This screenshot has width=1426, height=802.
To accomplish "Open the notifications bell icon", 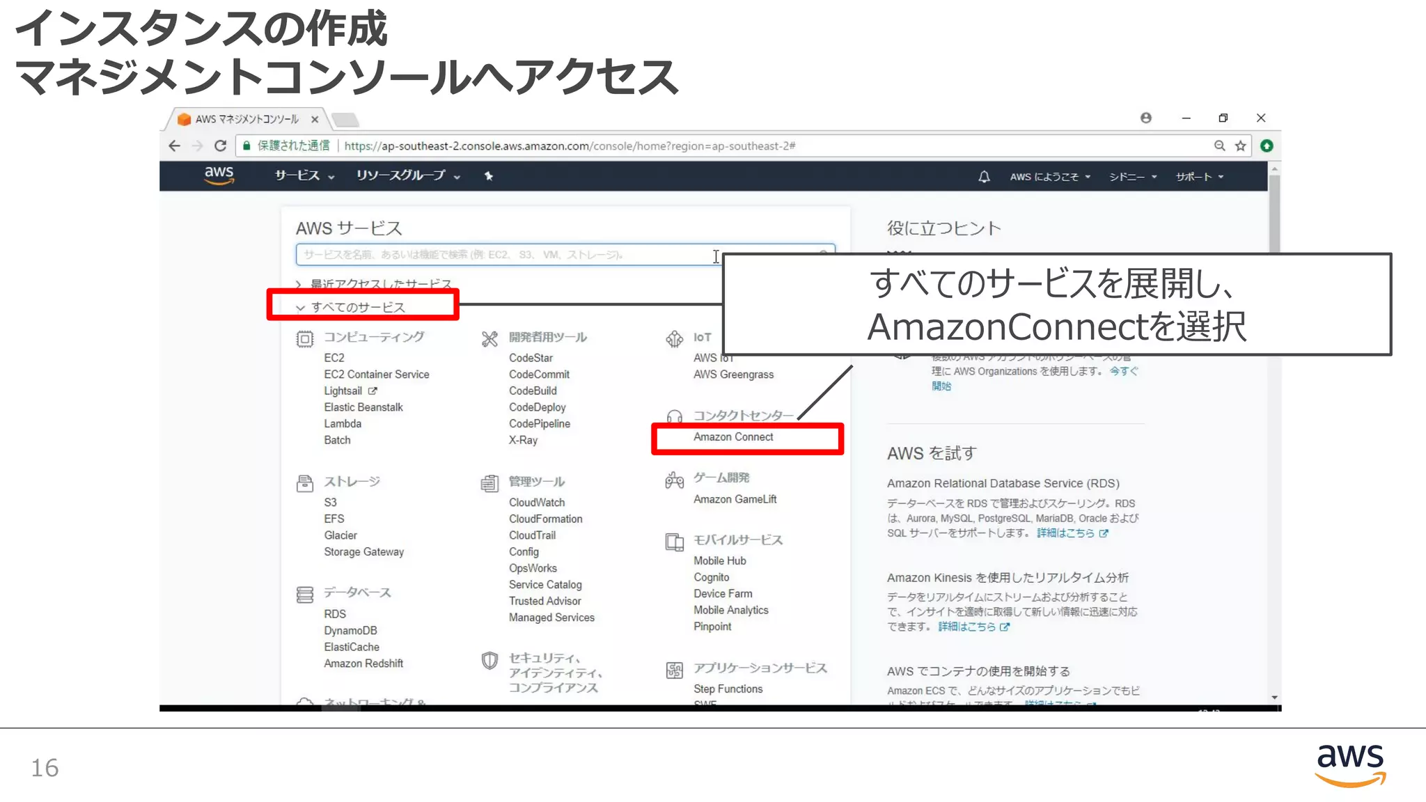I will 984,177.
